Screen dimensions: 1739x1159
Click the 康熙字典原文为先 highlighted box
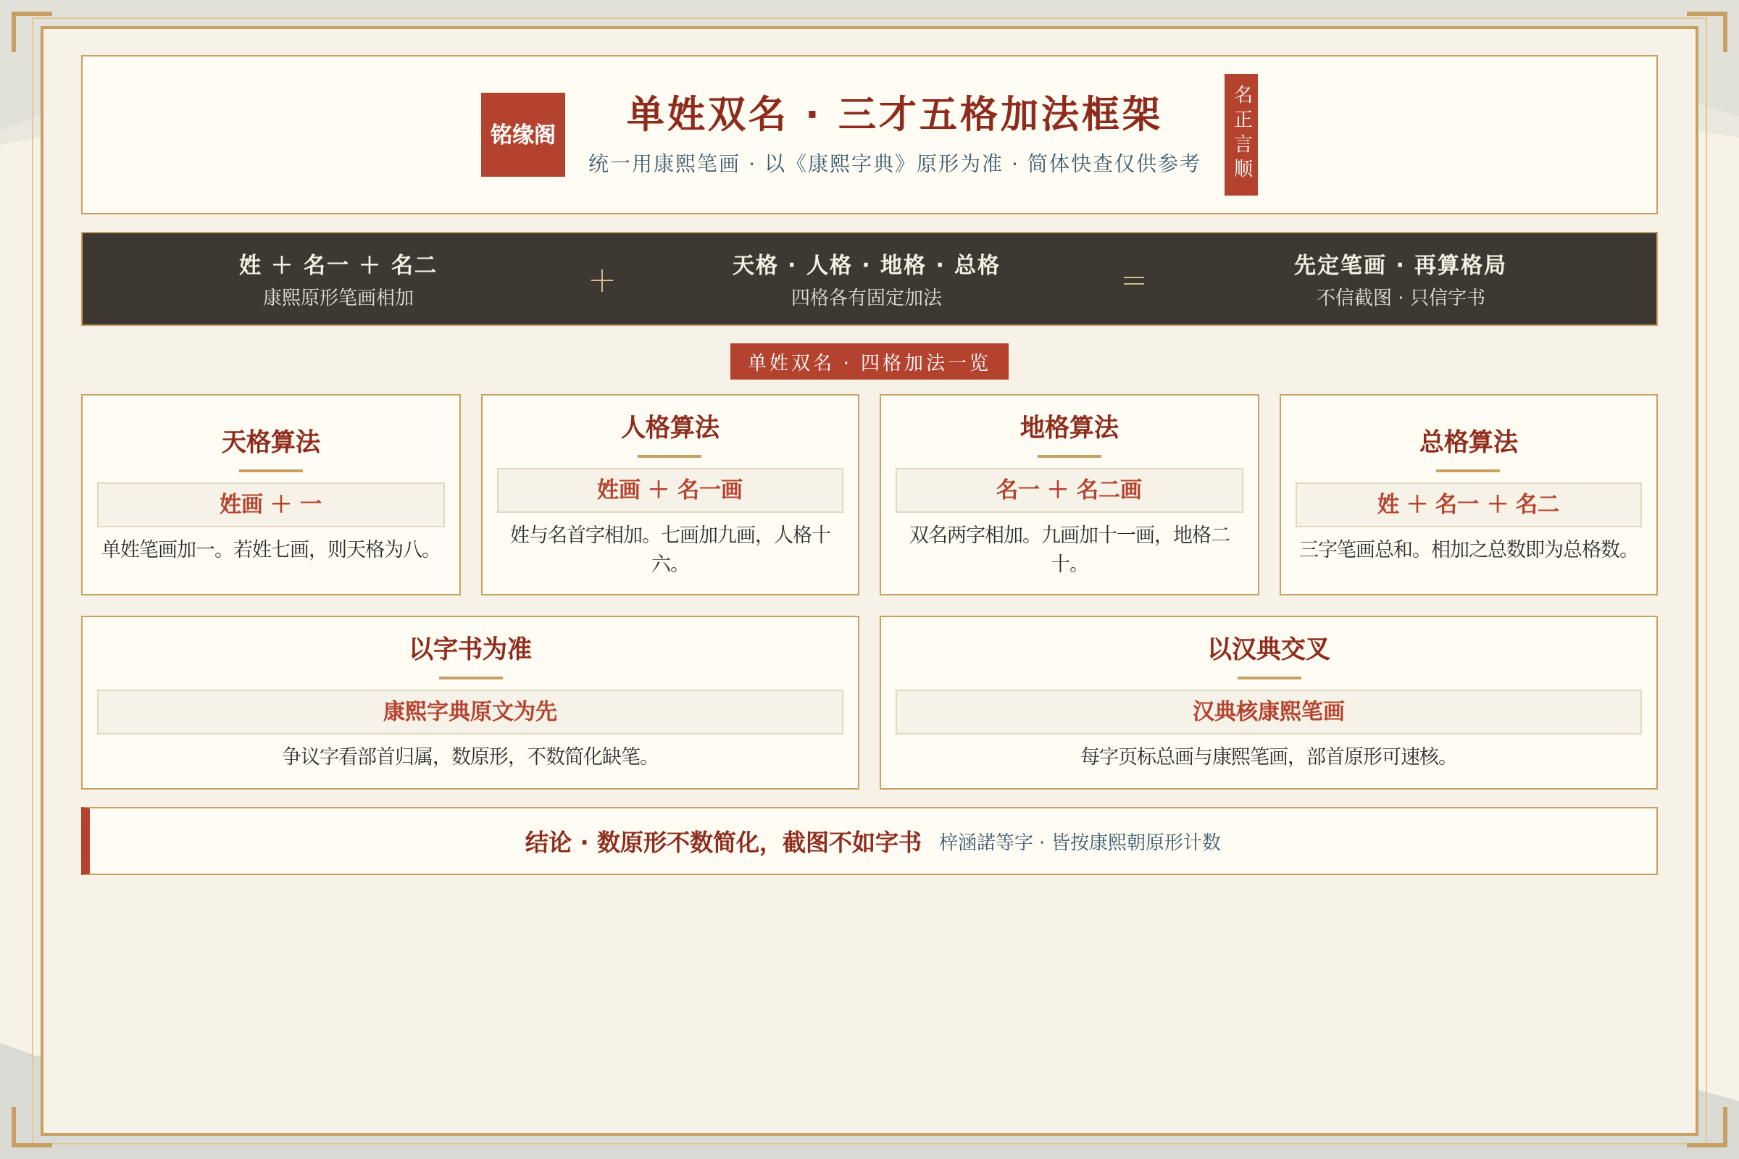pos(470,712)
